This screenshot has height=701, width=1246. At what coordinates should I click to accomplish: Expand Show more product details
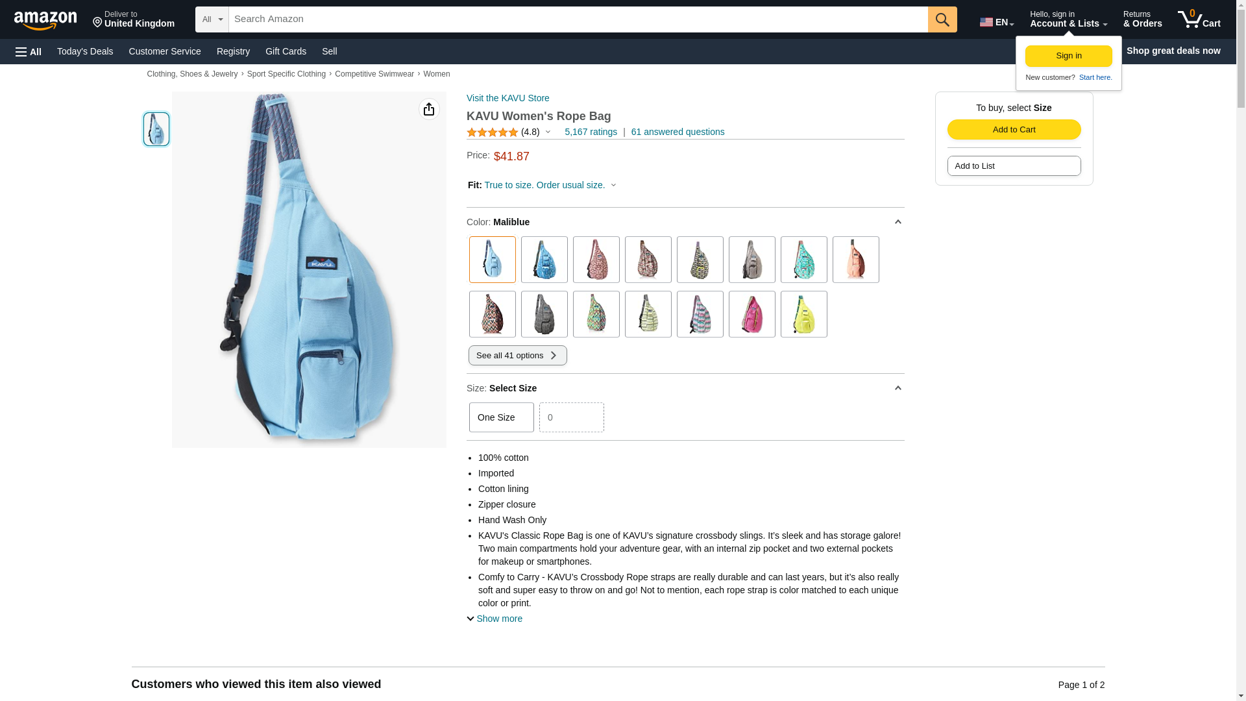tap(495, 619)
